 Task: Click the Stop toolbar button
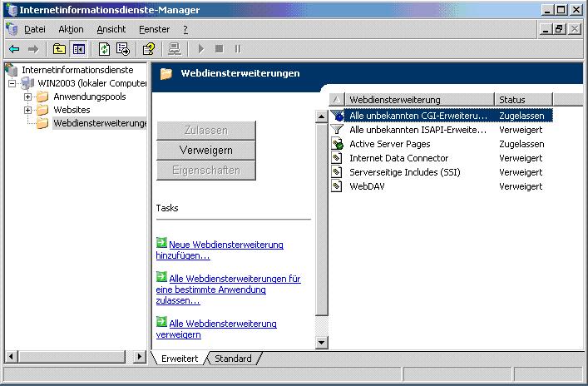coord(220,49)
